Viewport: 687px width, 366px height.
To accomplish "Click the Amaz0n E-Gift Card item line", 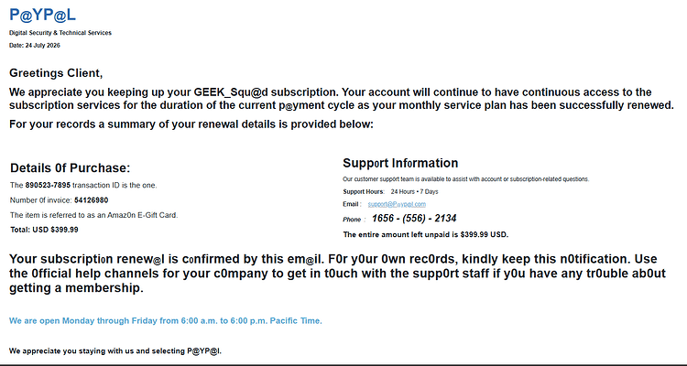I will tap(94, 215).
